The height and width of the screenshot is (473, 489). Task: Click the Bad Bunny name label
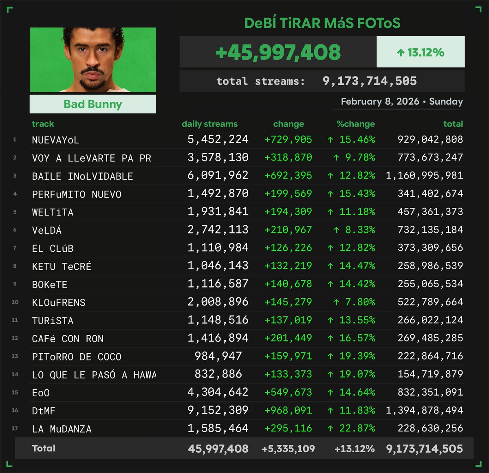point(93,104)
